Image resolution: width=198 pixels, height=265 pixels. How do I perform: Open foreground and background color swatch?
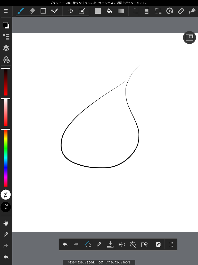6,25
